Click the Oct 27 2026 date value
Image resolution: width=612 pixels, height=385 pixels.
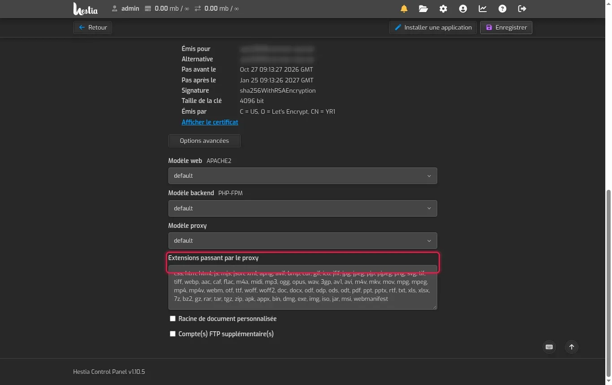pyautogui.click(x=276, y=69)
